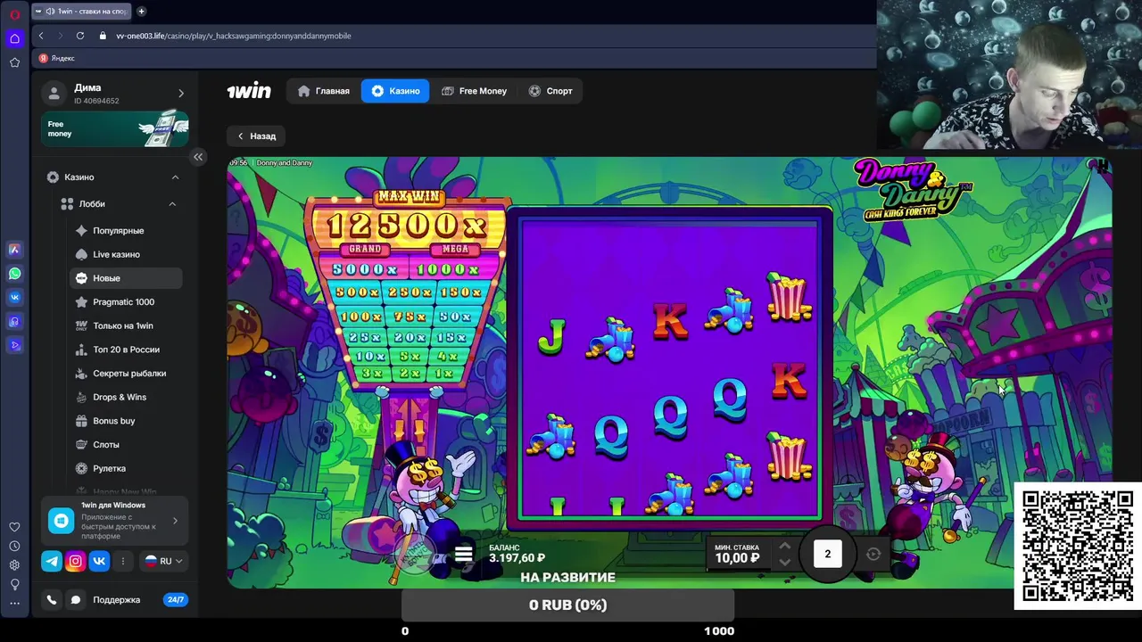Decrease the bet amount

[784, 562]
